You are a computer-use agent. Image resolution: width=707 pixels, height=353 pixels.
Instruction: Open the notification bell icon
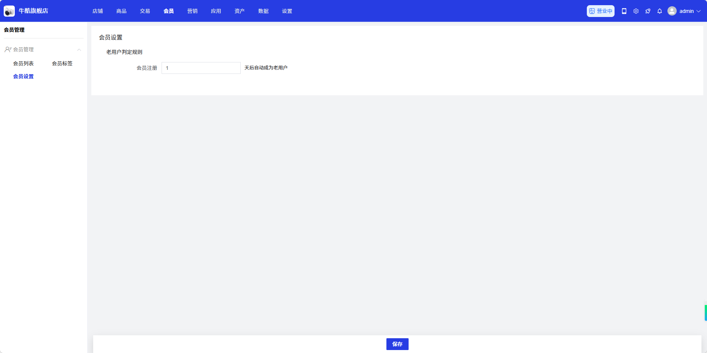[x=660, y=11]
